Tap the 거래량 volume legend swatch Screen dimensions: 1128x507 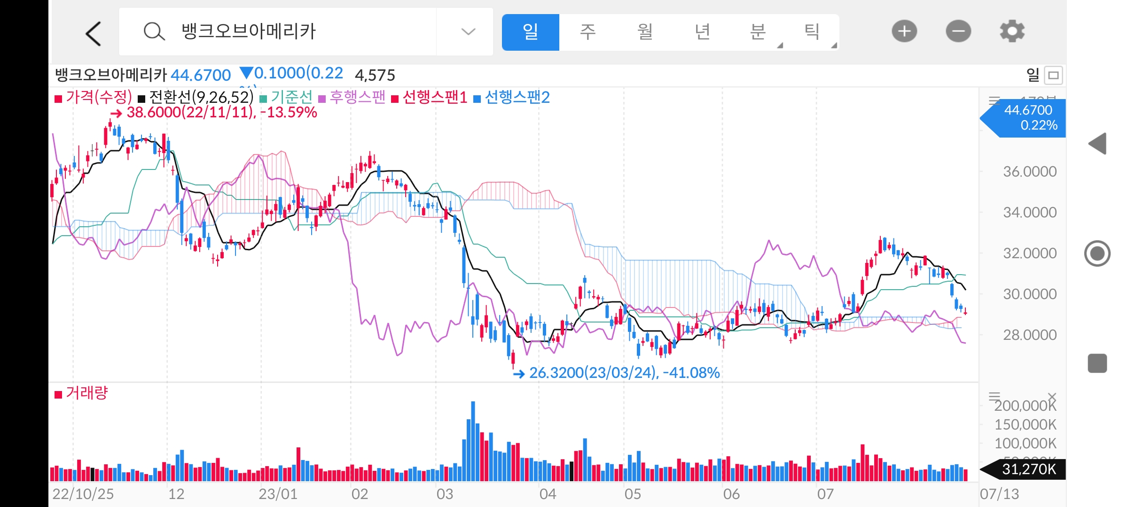59,394
